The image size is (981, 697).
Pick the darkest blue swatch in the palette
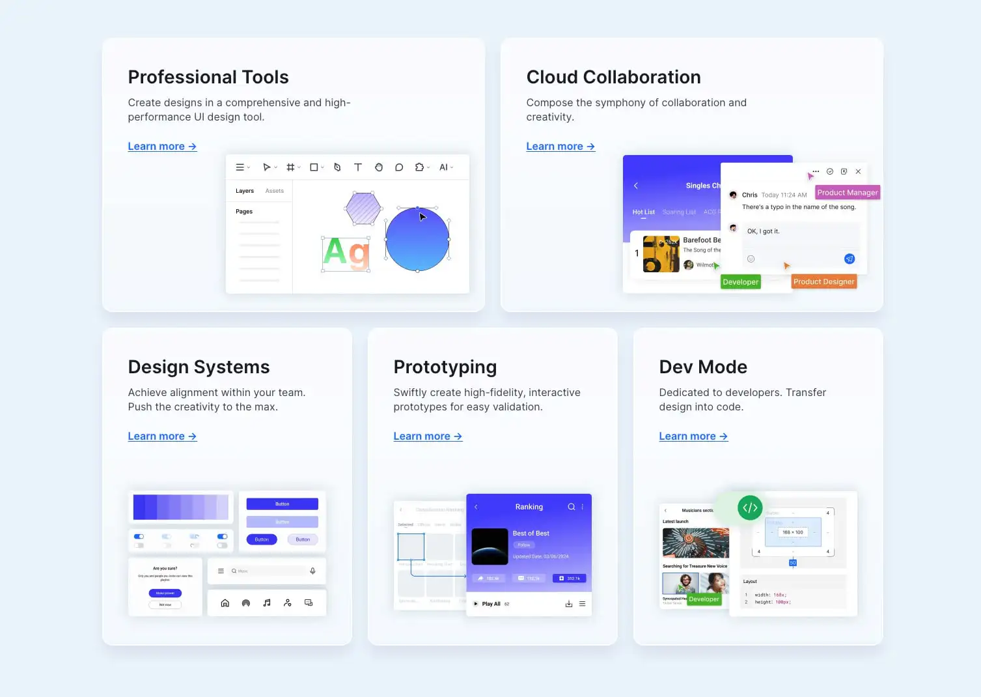139,507
